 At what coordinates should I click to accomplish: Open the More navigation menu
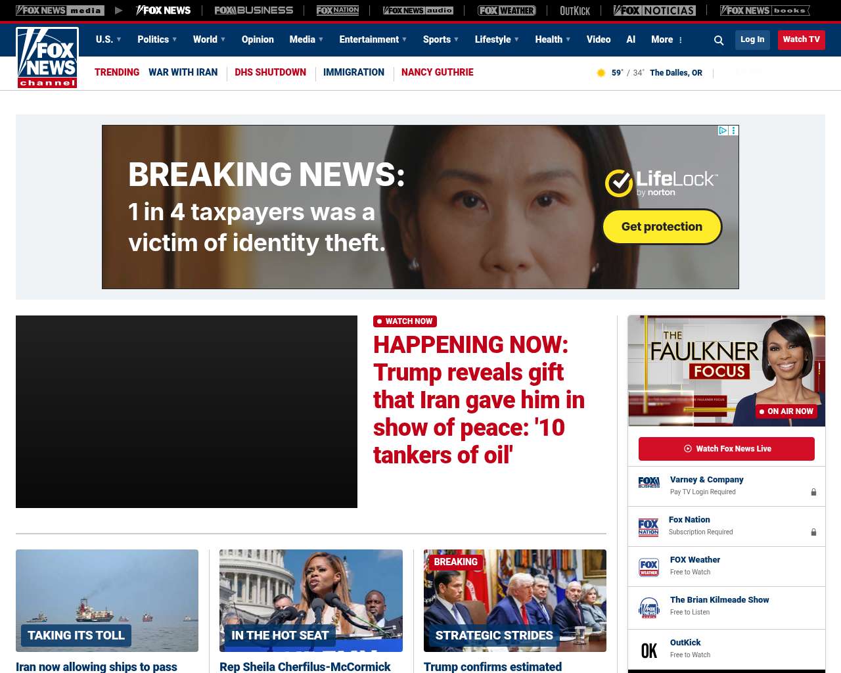pyautogui.click(x=667, y=39)
